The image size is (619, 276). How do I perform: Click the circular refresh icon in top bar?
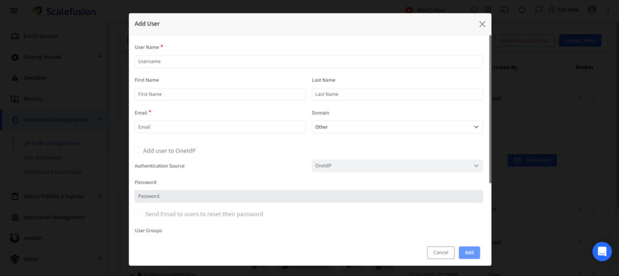point(522,10)
